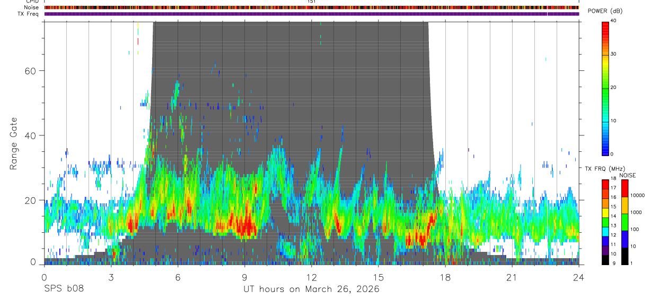Click the Noise color strip above the plot

[x=311, y=8]
